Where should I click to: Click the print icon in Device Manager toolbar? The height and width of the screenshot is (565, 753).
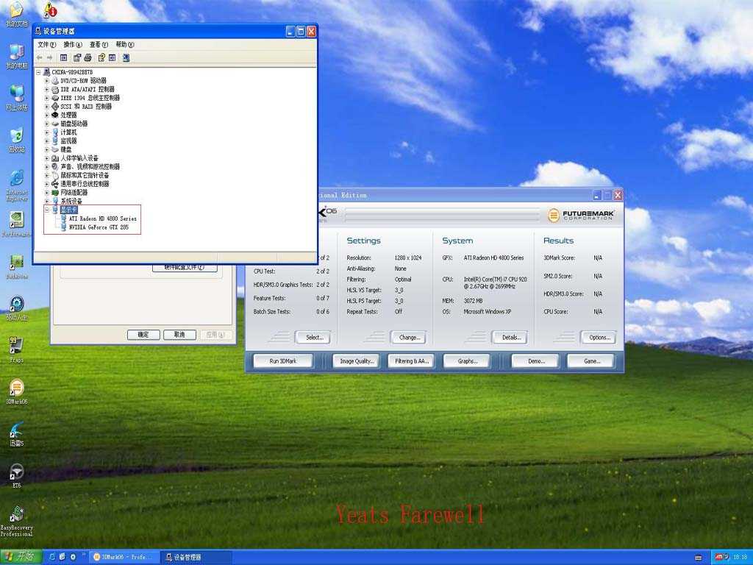click(88, 57)
